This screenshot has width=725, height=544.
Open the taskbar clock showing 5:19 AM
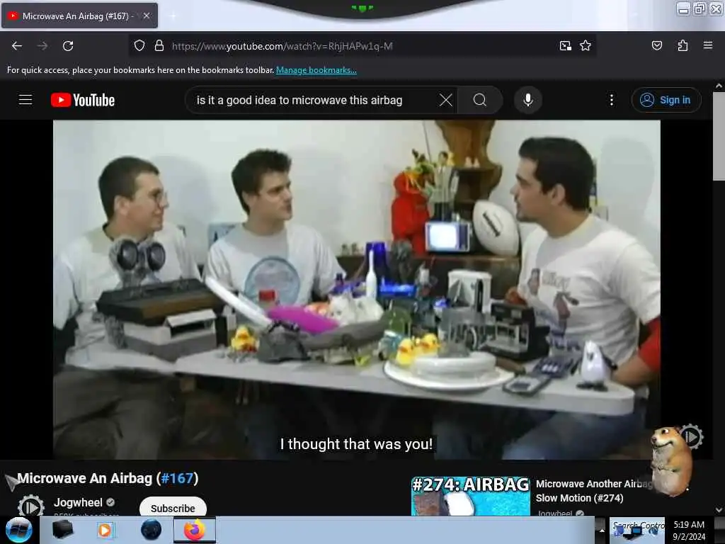coord(689,531)
